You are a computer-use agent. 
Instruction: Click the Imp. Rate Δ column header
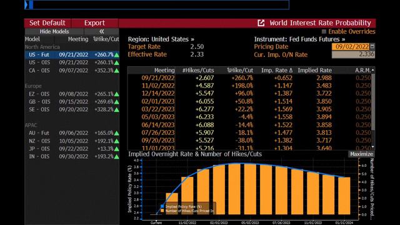point(277,71)
